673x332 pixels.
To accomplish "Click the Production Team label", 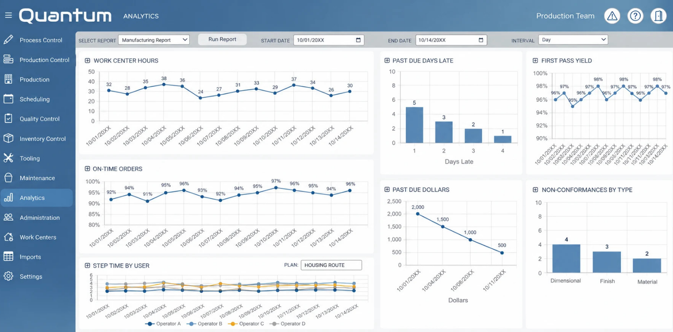I will (565, 16).
